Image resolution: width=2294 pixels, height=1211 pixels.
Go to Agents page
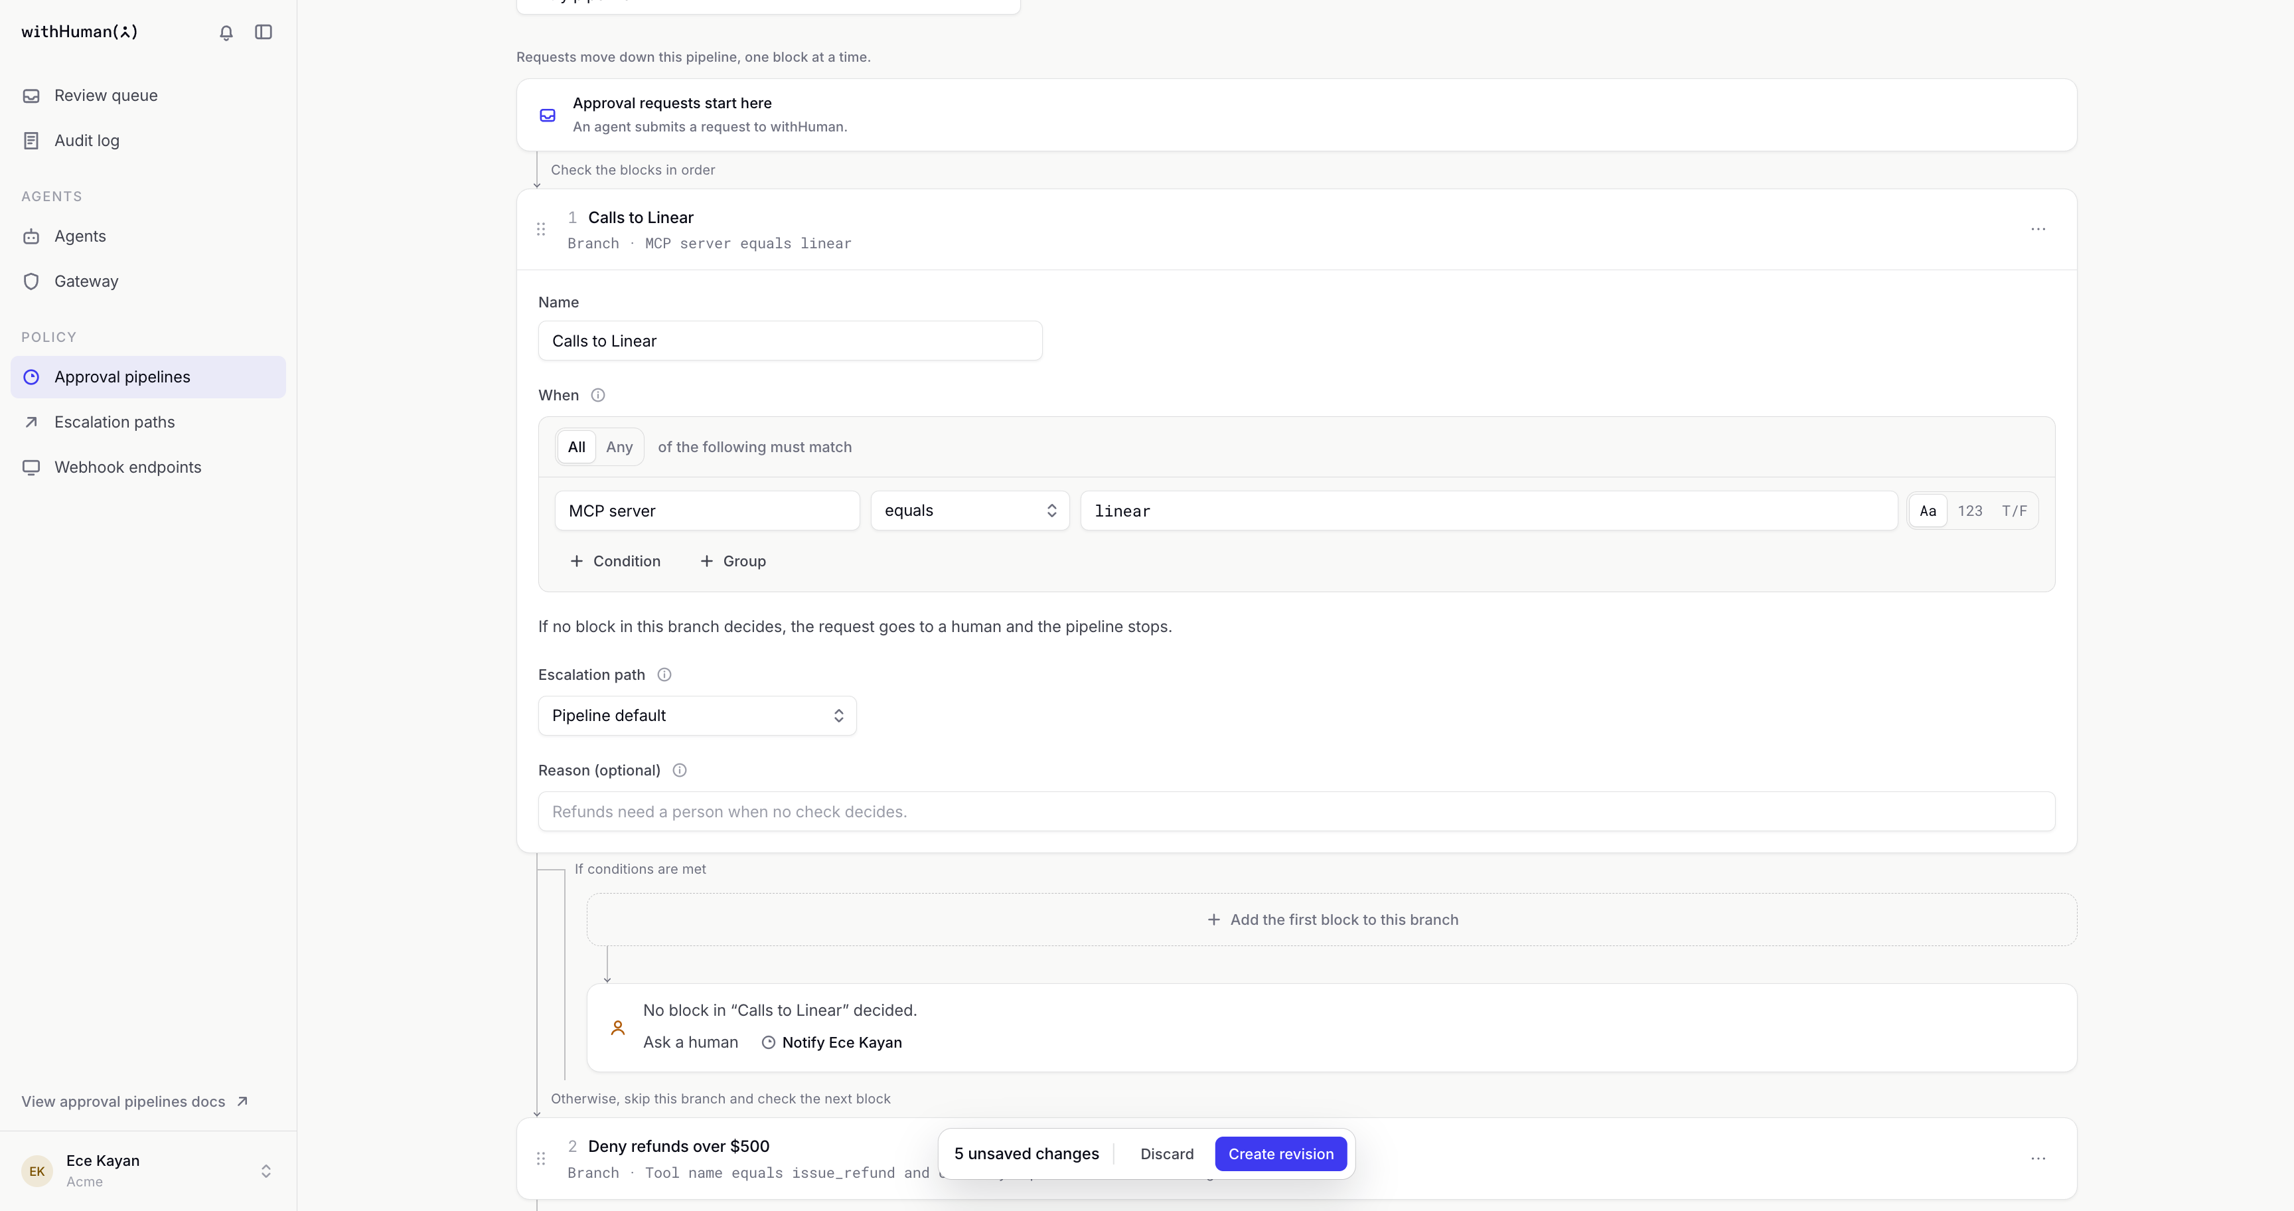coord(148,236)
